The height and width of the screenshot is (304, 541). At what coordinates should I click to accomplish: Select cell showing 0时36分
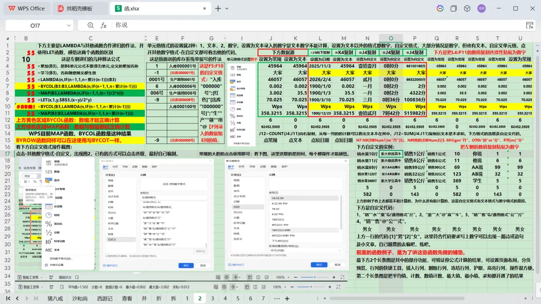pos(391,100)
